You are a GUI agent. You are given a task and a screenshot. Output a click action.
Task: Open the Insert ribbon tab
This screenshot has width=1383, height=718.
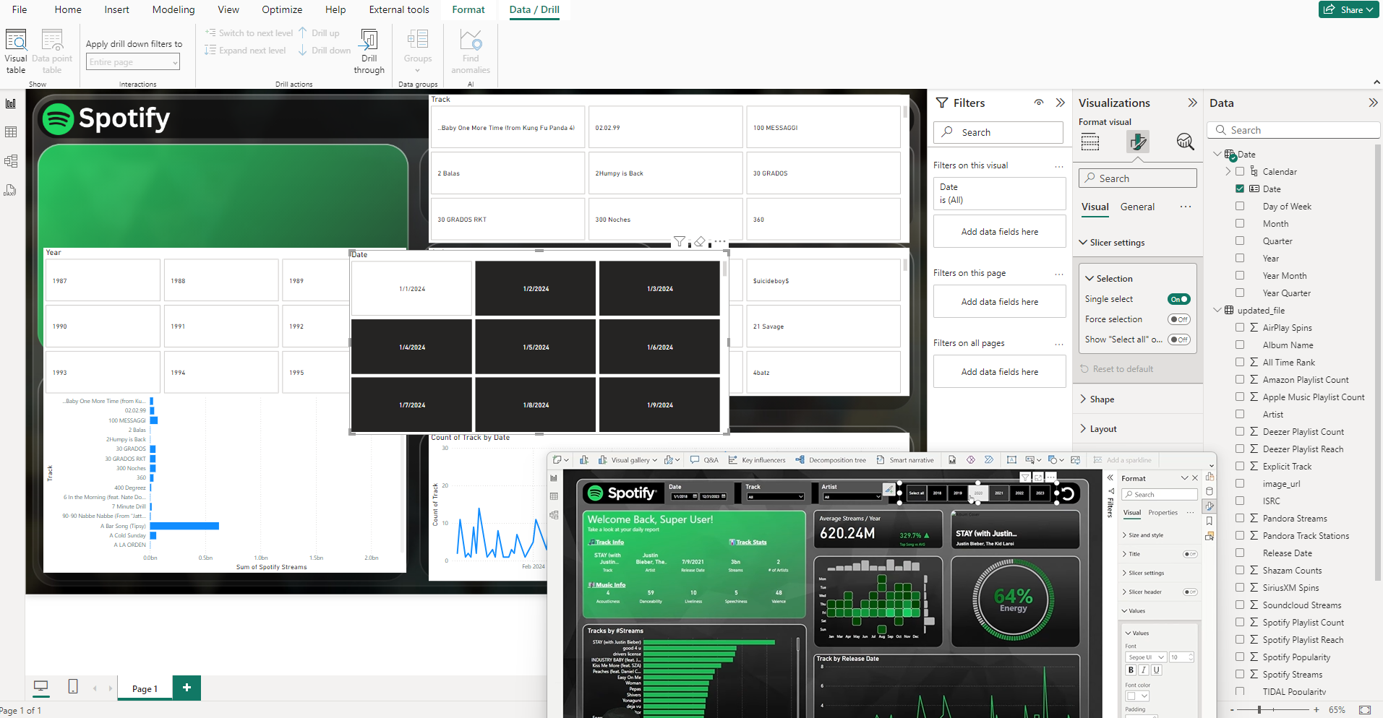pos(116,9)
